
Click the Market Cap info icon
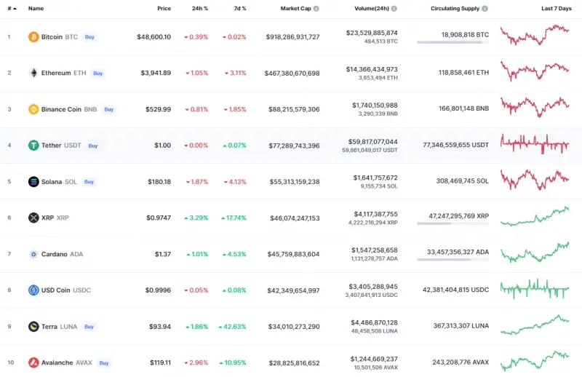(x=316, y=9)
